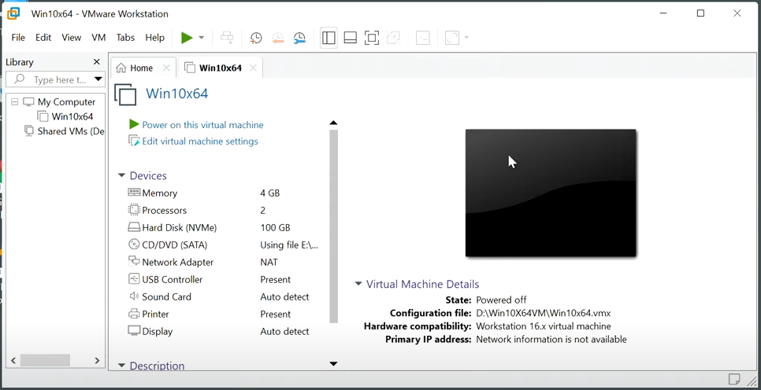Click the library scroll right arrow
Image resolution: width=761 pixels, height=390 pixels.
pyautogui.click(x=97, y=360)
